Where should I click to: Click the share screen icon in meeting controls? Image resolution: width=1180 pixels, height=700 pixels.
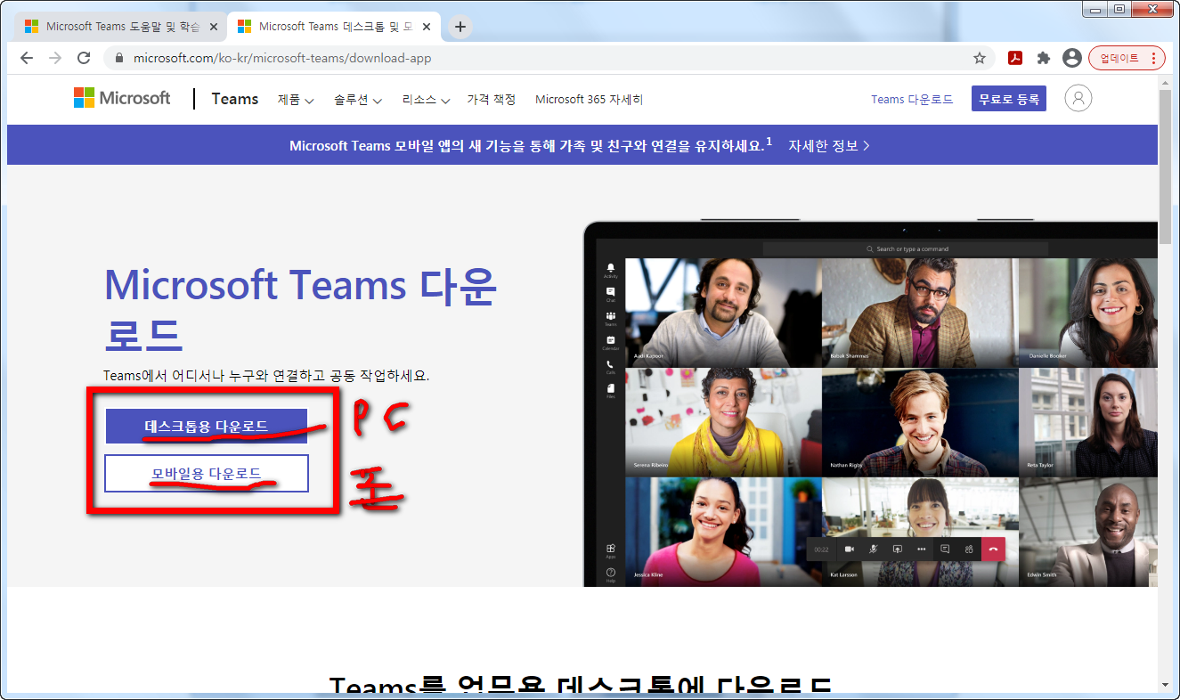tap(898, 549)
